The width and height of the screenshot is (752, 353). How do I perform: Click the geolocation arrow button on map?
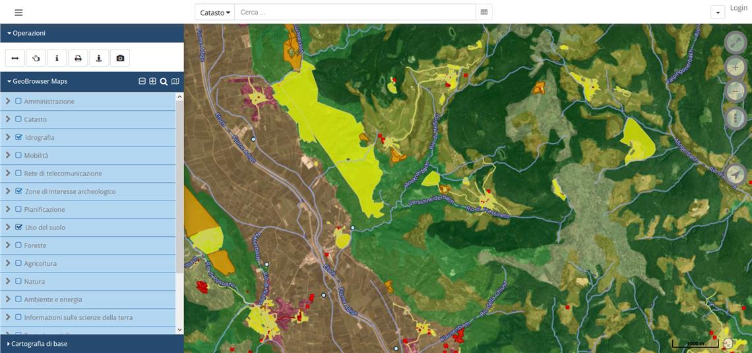tap(735, 175)
